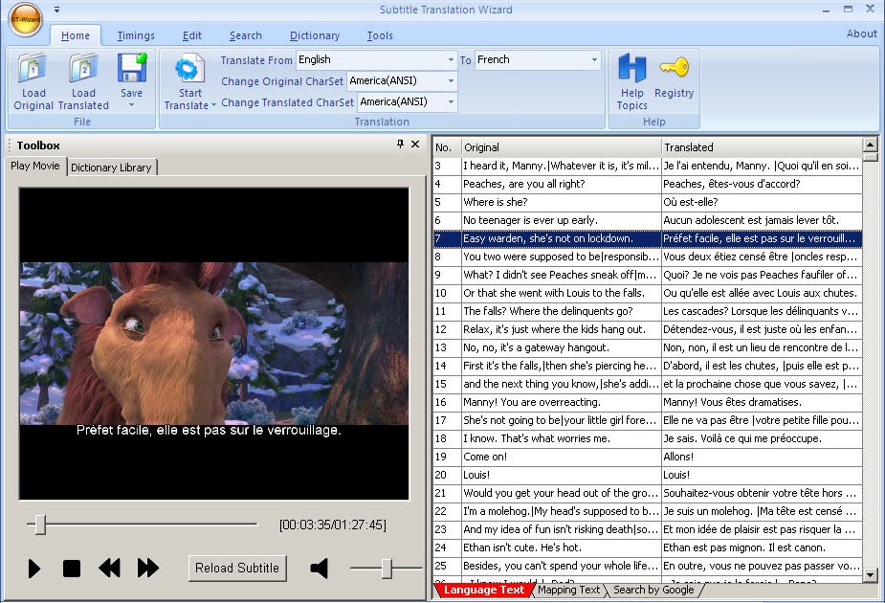Open Help Topics icon

tap(631, 68)
